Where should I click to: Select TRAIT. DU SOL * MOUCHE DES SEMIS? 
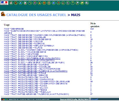coord(25,52)
